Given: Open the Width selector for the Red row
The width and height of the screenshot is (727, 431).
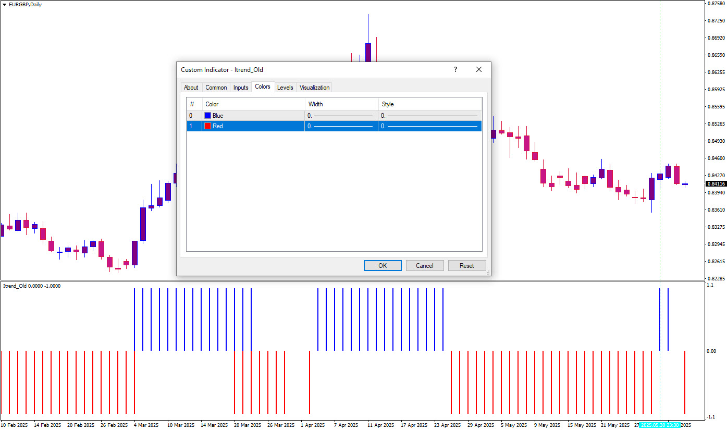Looking at the screenshot, I should [x=341, y=126].
